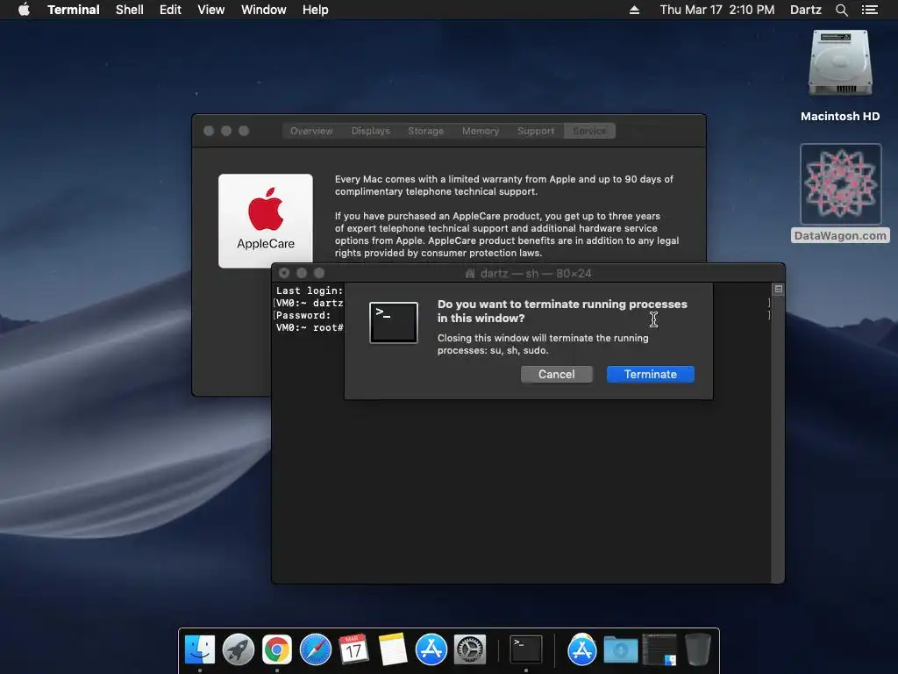Switch to the Storage tab
The width and height of the screenshot is (898, 674).
425,131
